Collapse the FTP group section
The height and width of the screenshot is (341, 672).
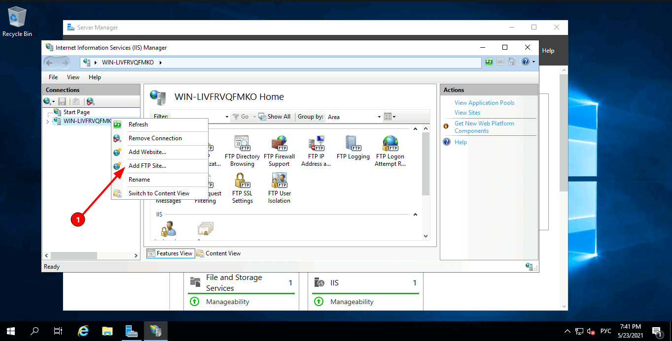click(415, 129)
